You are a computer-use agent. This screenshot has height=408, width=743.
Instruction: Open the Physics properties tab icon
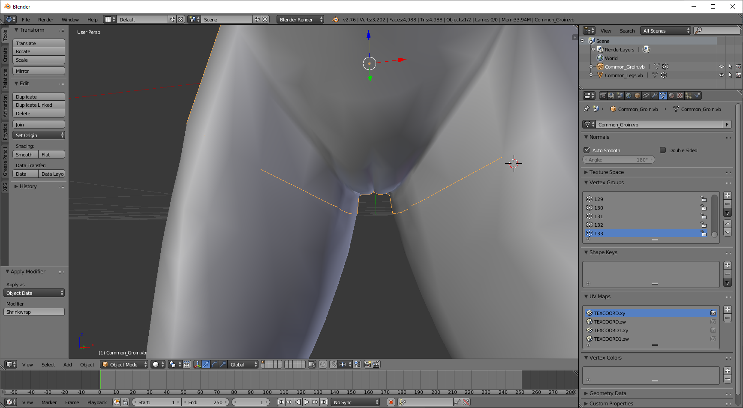point(697,96)
